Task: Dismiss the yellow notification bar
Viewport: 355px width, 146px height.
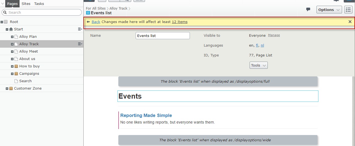Action: pos(350,22)
